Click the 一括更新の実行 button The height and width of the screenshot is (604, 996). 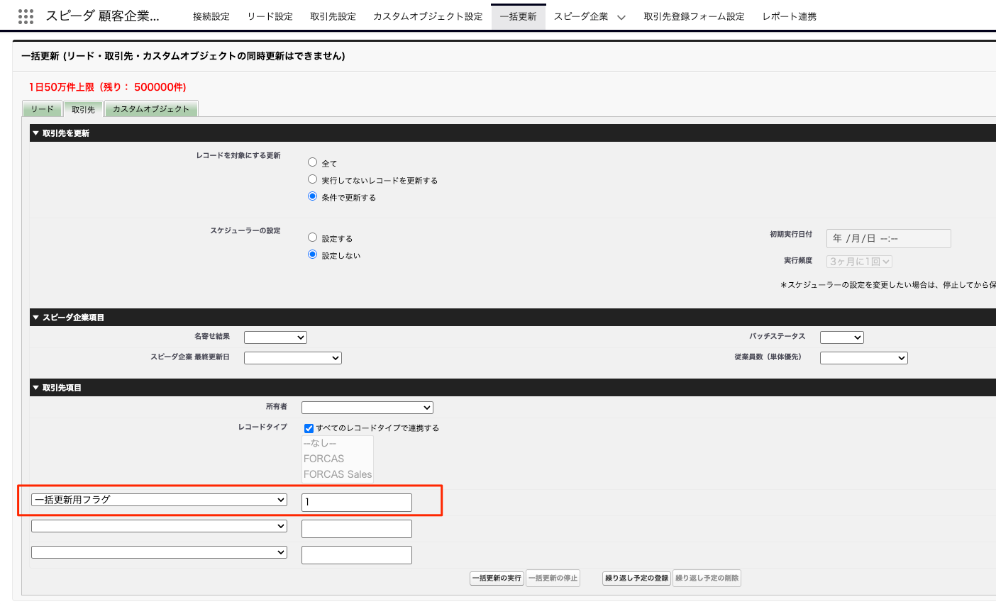tap(497, 578)
